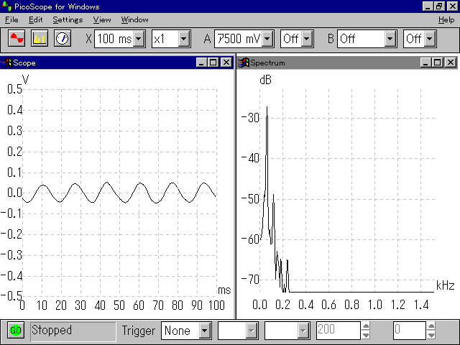Increase the 200 trigger threshold stepper
Viewport: 460px width, 345px height.
pos(366,326)
